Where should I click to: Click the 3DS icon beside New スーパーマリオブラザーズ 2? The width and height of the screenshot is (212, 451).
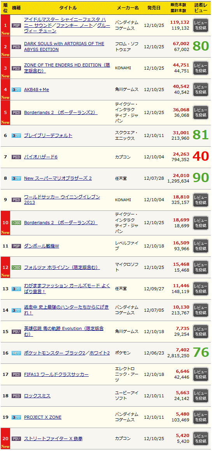(x=16, y=178)
